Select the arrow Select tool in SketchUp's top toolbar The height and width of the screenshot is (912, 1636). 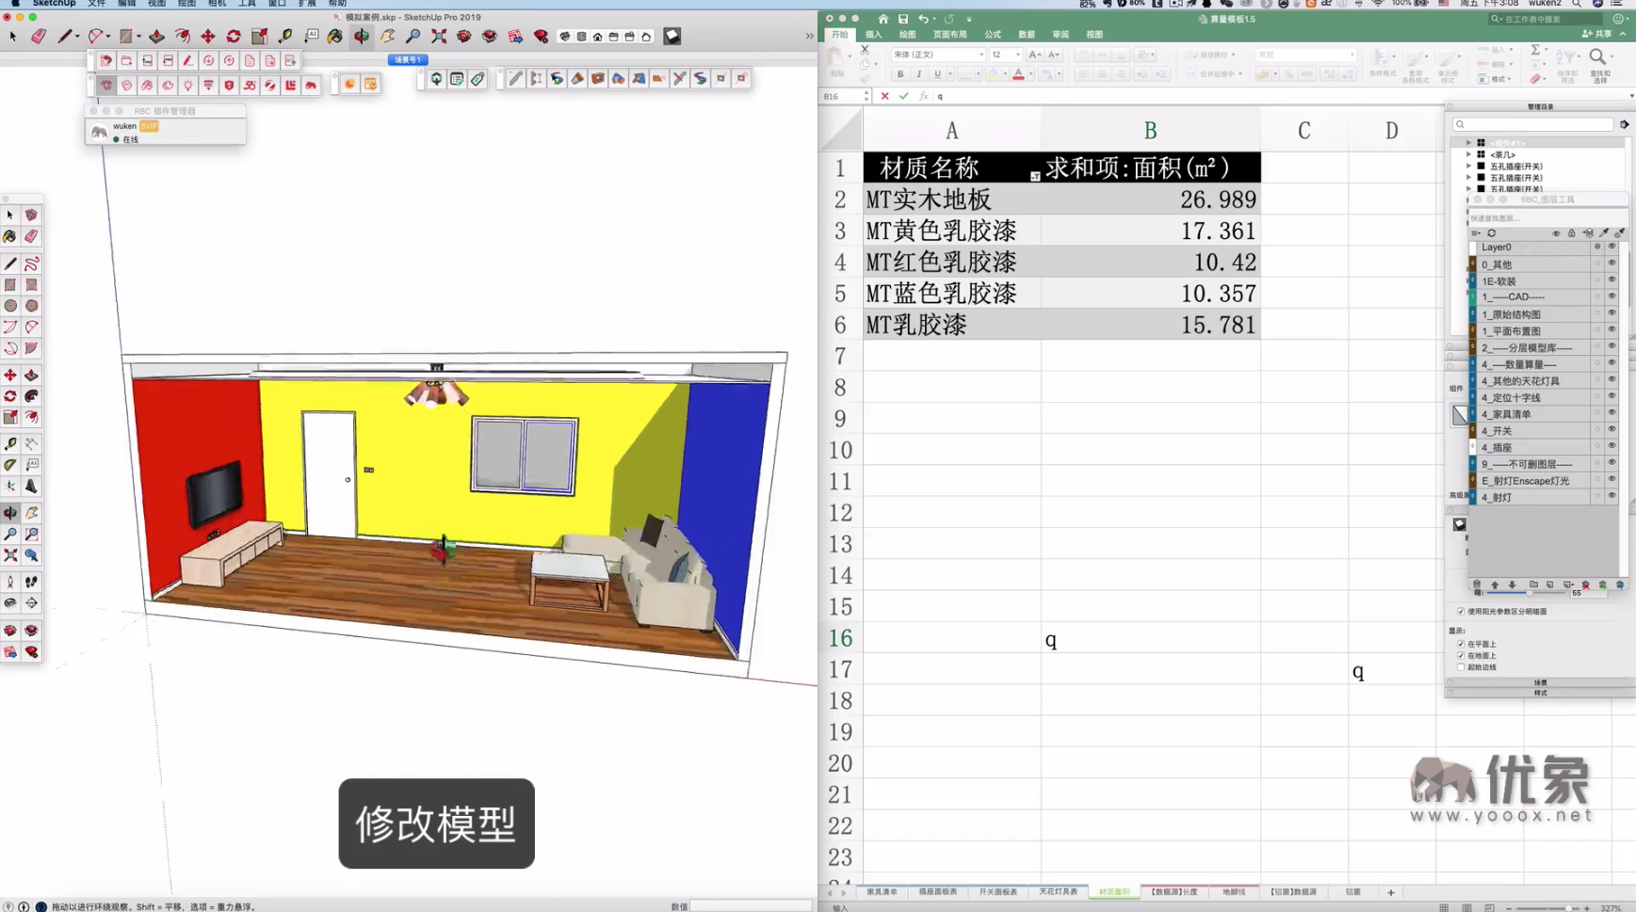click(12, 37)
